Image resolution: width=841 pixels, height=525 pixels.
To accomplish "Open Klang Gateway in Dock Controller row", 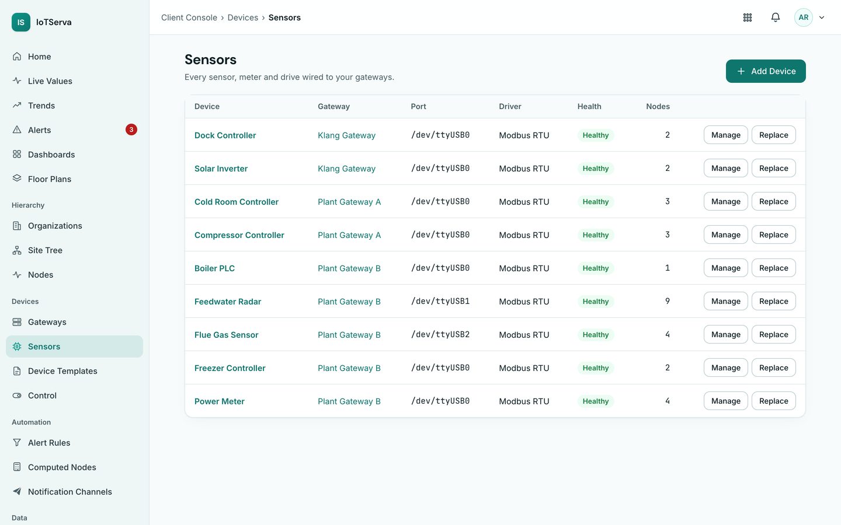I will (x=347, y=135).
